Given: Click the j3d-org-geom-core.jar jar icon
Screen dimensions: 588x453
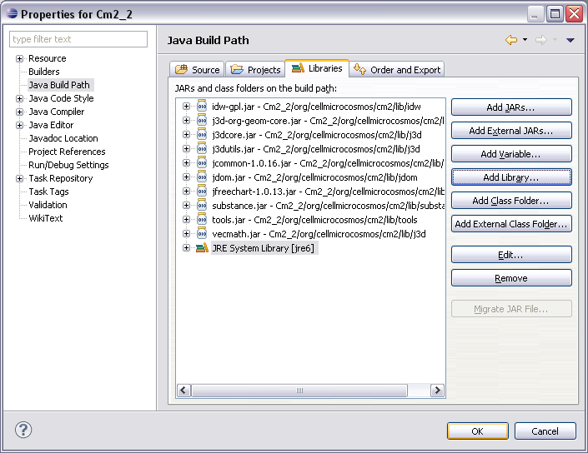Looking at the screenshot, I should [202, 121].
